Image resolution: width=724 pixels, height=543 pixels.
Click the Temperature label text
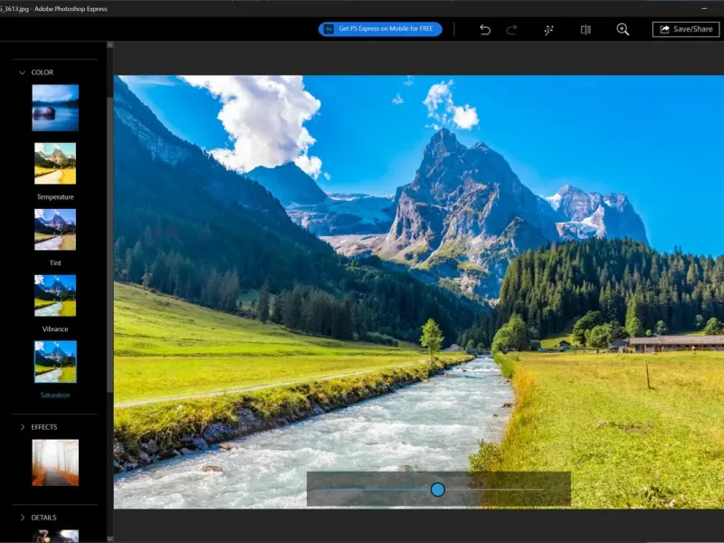click(55, 197)
